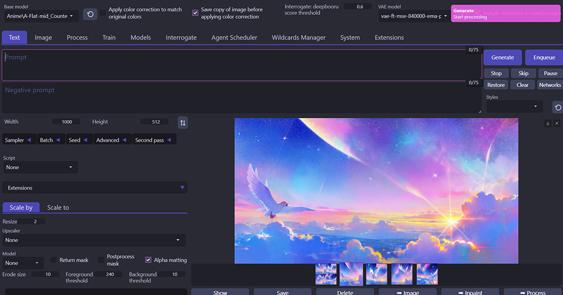Click the Networks button
563x295 pixels.
(550, 85)
